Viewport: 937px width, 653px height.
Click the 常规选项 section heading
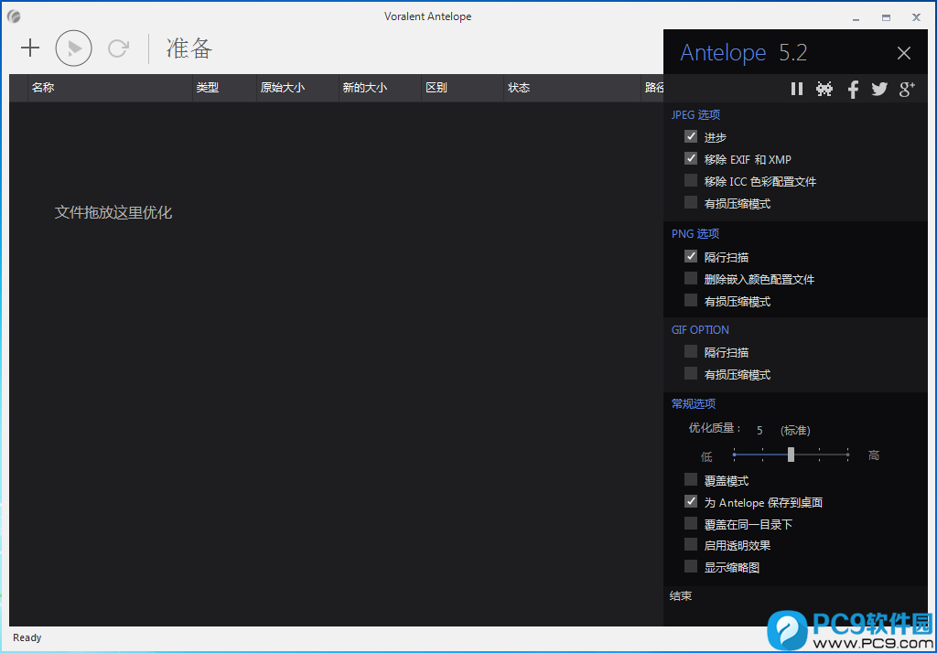tap(694, 404)
